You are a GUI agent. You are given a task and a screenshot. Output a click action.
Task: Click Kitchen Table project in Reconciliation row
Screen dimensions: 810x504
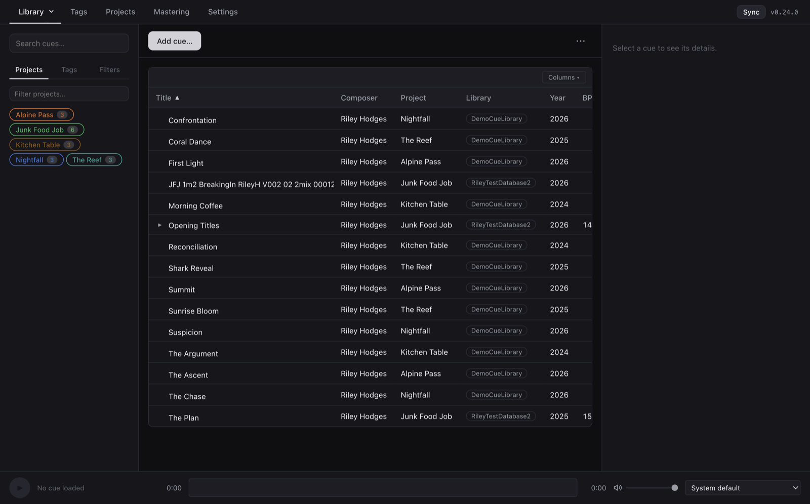tap(424, 245)
